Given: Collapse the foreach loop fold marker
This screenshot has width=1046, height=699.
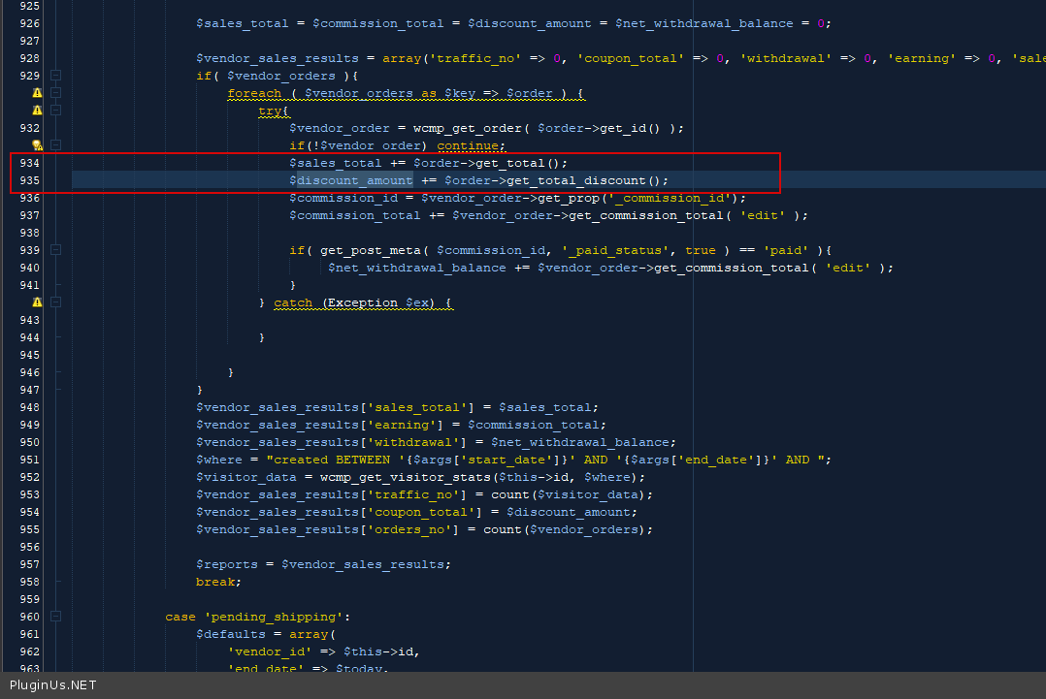Looking at the screenshot, I should (x=56, y=93).
